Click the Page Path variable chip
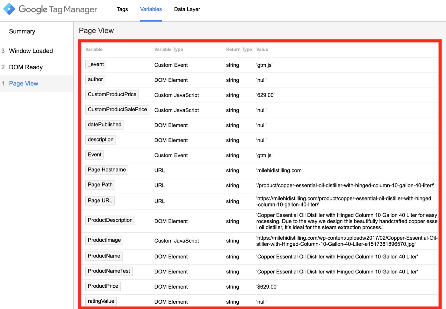446x309 pixels. tap(100, 185)
